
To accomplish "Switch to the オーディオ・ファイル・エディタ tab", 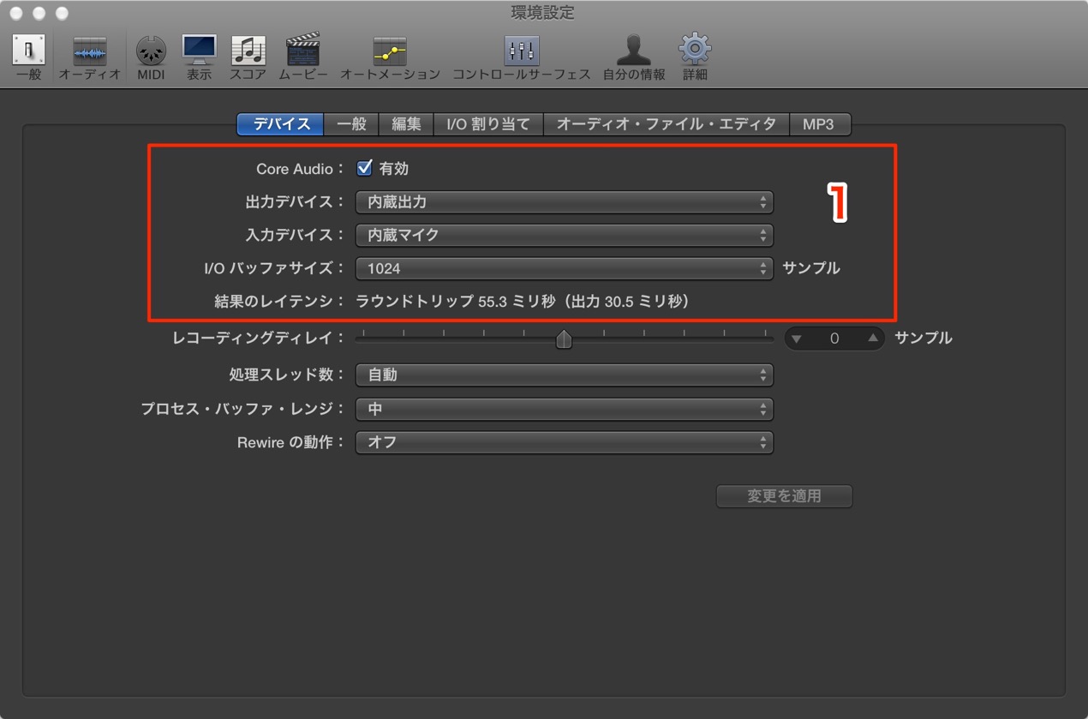I will click(x=667, y=124).
